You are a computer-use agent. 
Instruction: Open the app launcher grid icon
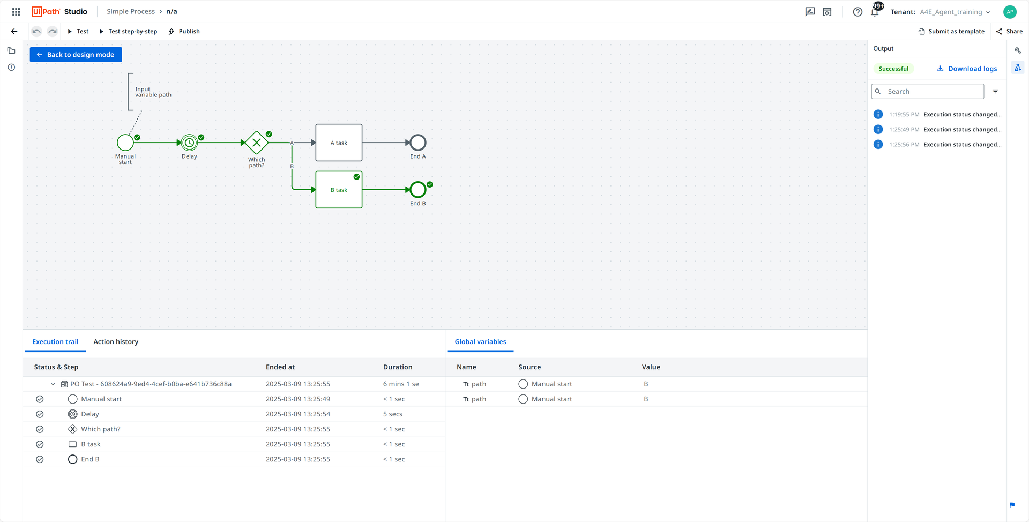(16, 11)
